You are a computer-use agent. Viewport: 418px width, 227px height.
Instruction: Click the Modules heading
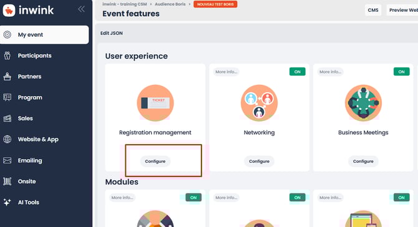(122, 182)
